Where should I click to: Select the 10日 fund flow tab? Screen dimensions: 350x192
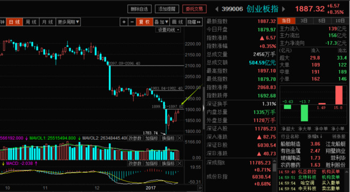click(340, 21)
